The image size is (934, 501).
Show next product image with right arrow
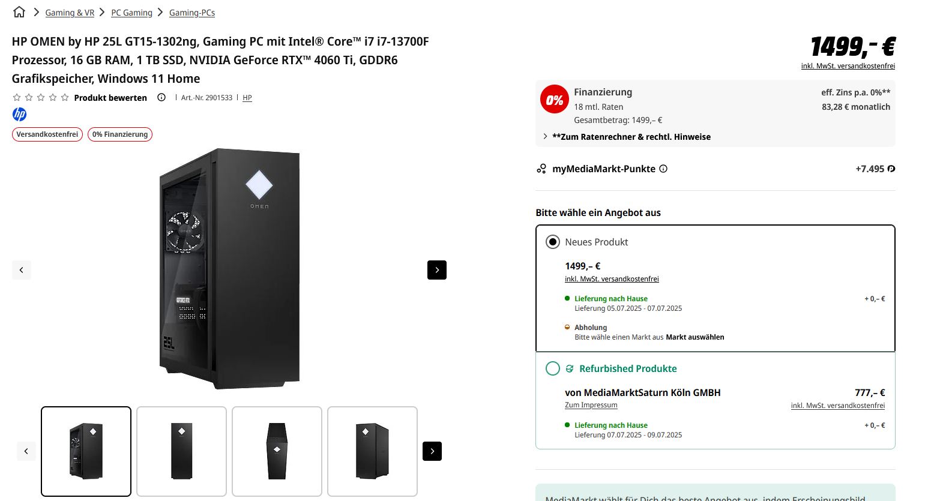[x=437, y=270]
